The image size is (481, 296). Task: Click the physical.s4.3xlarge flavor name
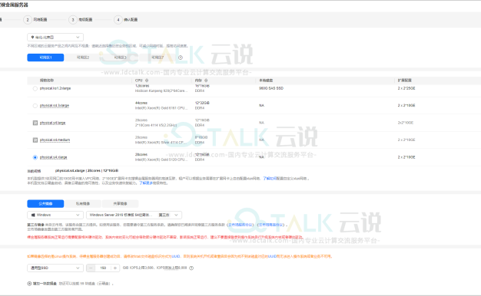coord(55,106)
